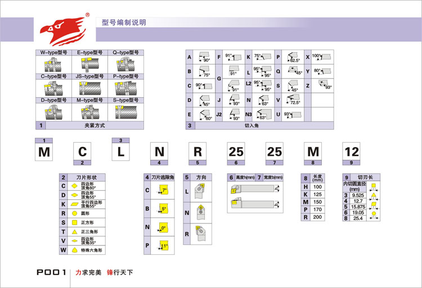The height and width of the screenshot is (288, 422).
Task: Select the 100° entry angle icon for code X
Action: 321,57
